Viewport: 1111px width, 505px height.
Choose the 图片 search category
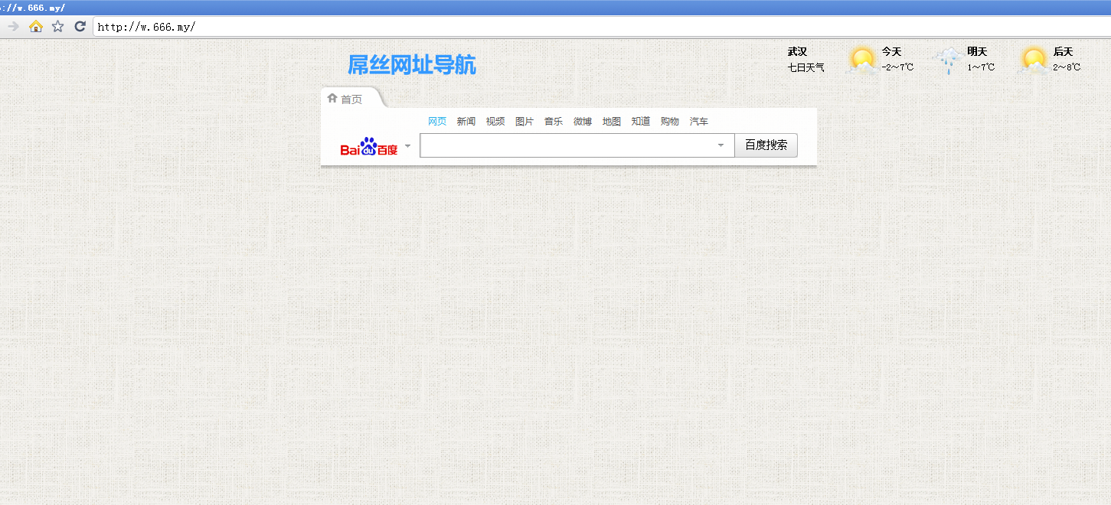pos(524,122)
